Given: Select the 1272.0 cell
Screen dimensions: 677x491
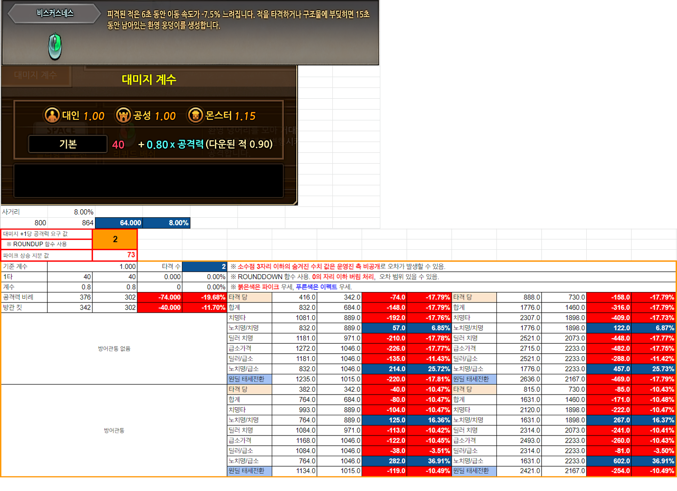Looking at the screenshot, I should click(294, 348).
